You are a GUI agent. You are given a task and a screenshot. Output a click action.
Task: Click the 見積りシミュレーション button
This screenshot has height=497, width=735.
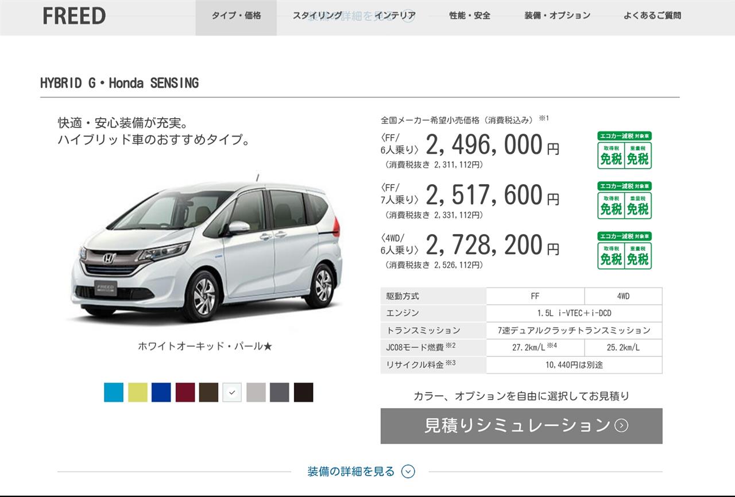[x=521, y=426]
